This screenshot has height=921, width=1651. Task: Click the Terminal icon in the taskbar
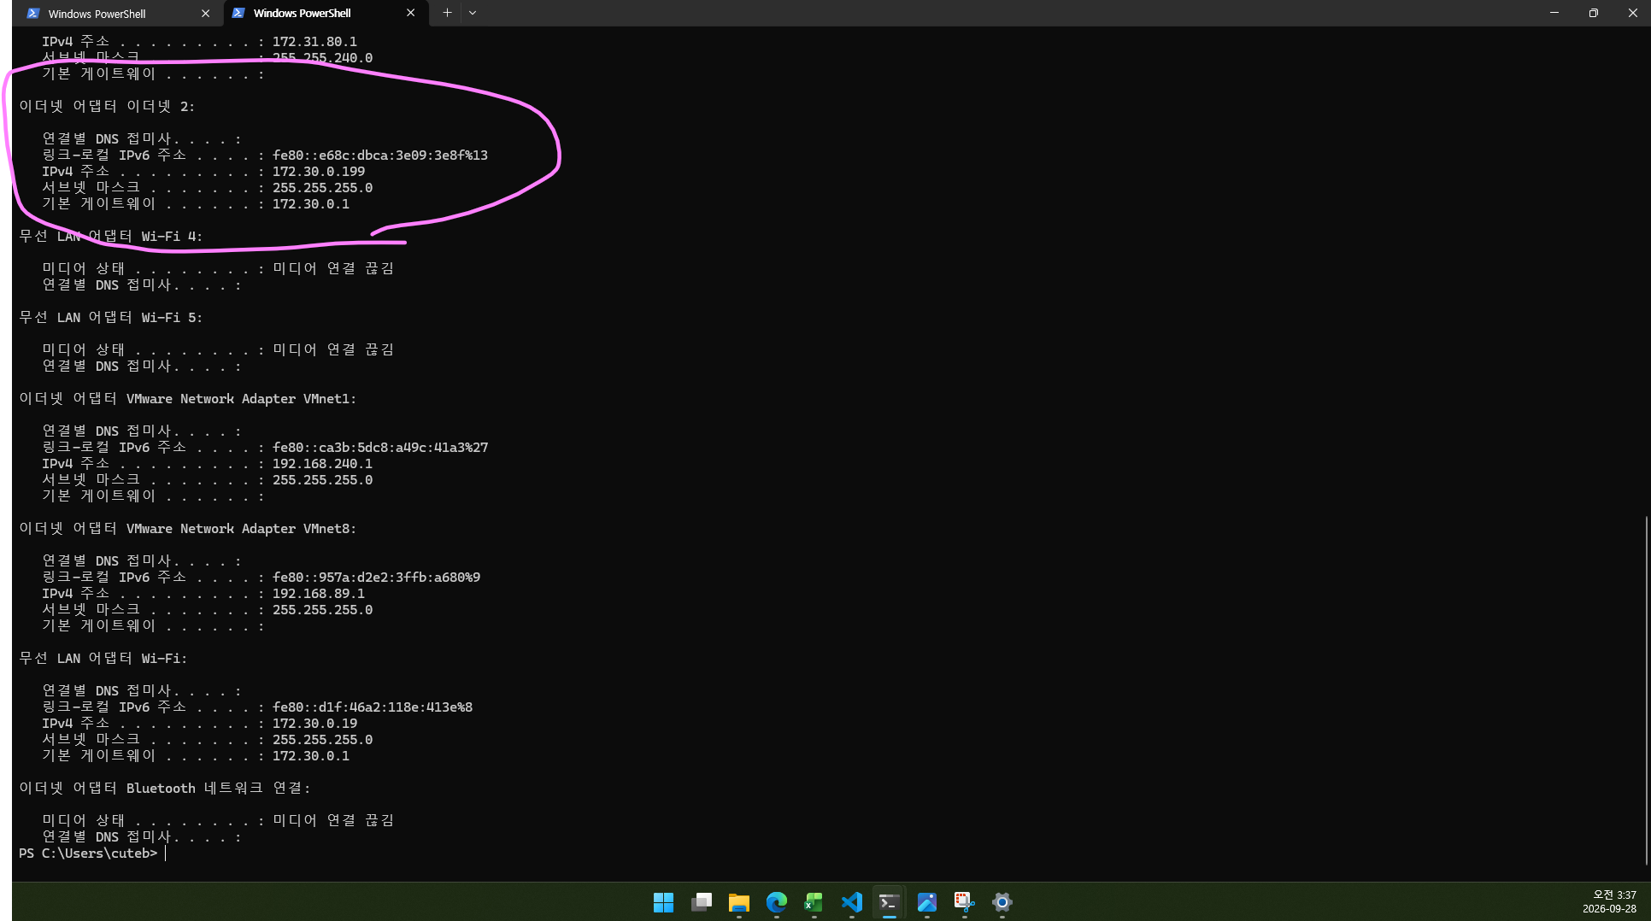tap(889, 902)
